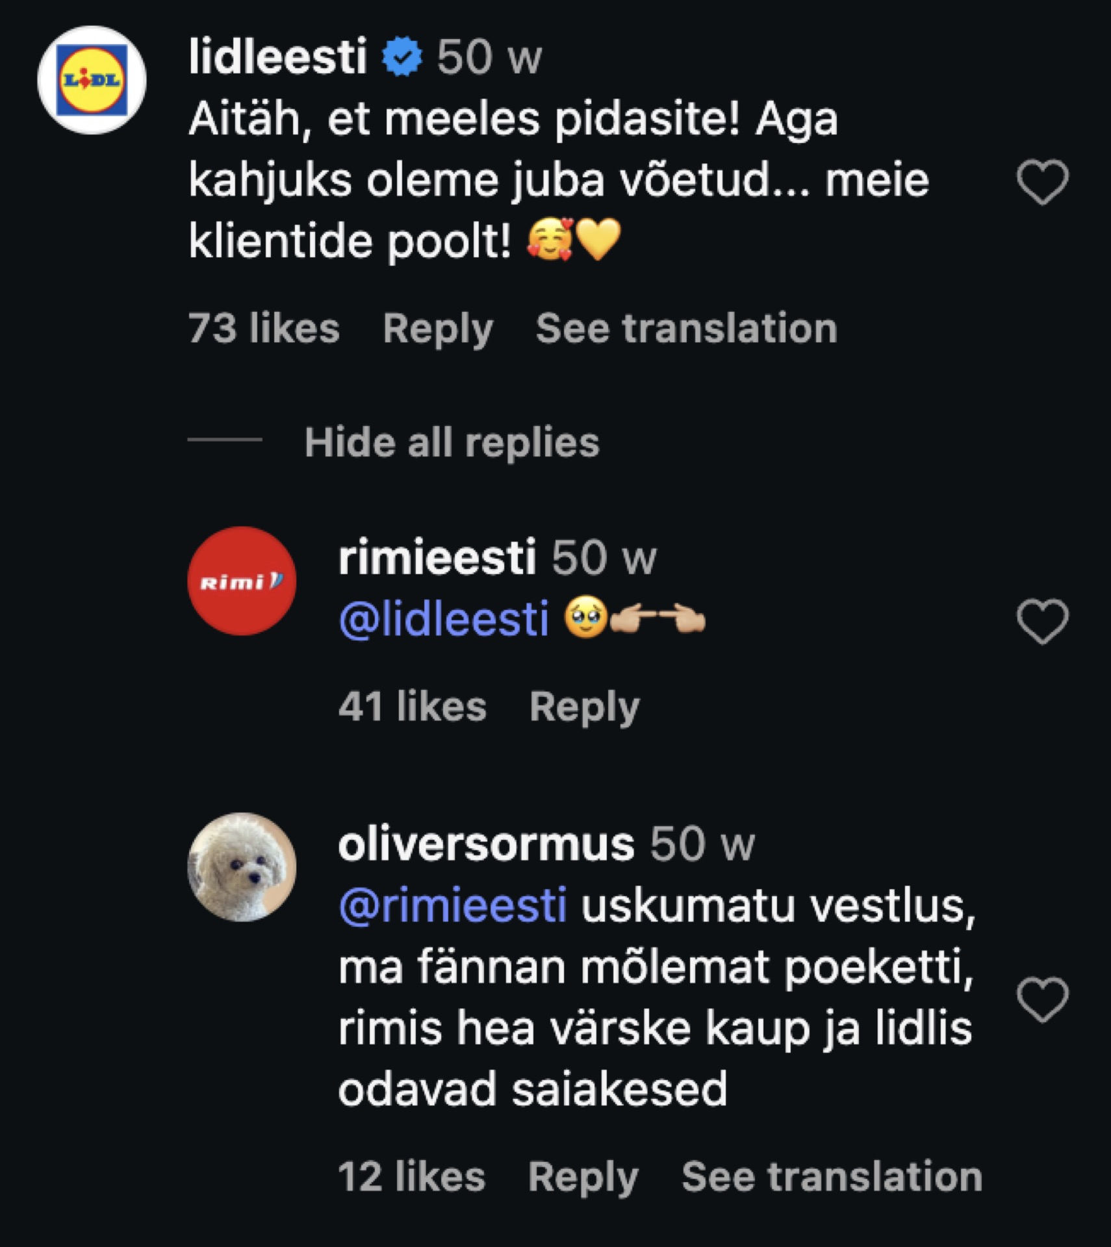The height and width of the screenshot is (1247, 1111).
Task: Reply to the oliversormus comment
Action: coord(583,1176)
